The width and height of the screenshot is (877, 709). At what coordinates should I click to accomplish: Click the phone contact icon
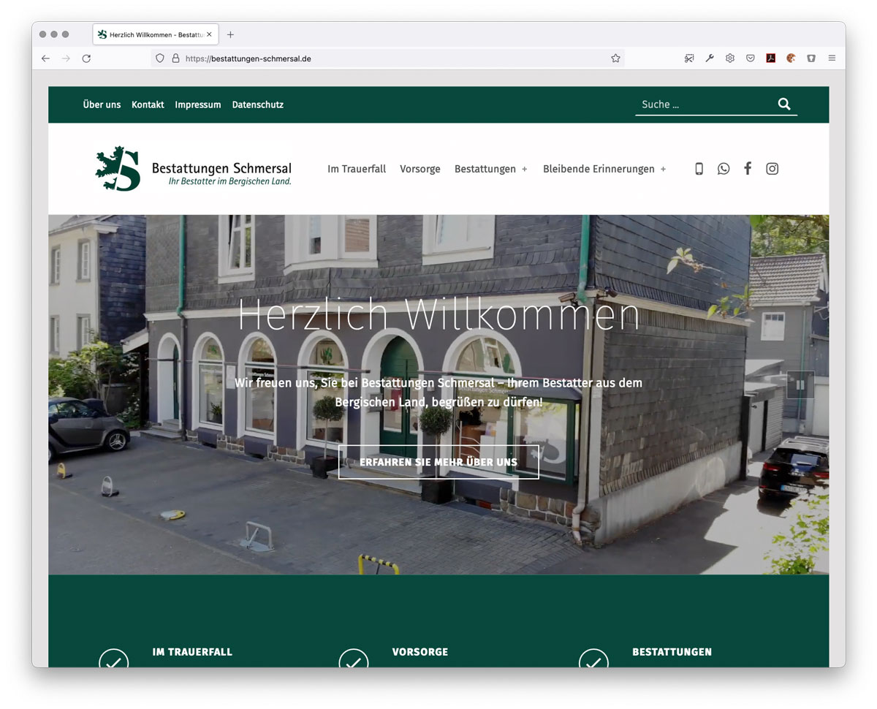tap(699, 168)
